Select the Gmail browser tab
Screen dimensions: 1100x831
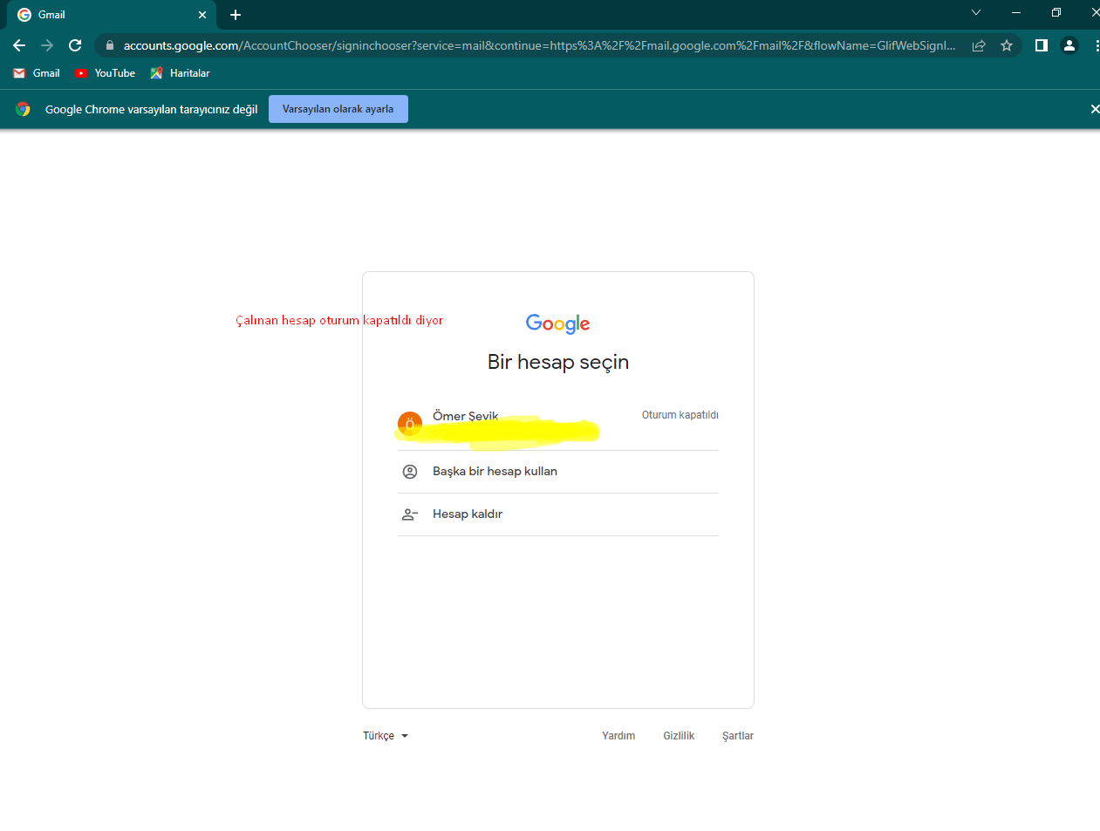tap(112, 15)
